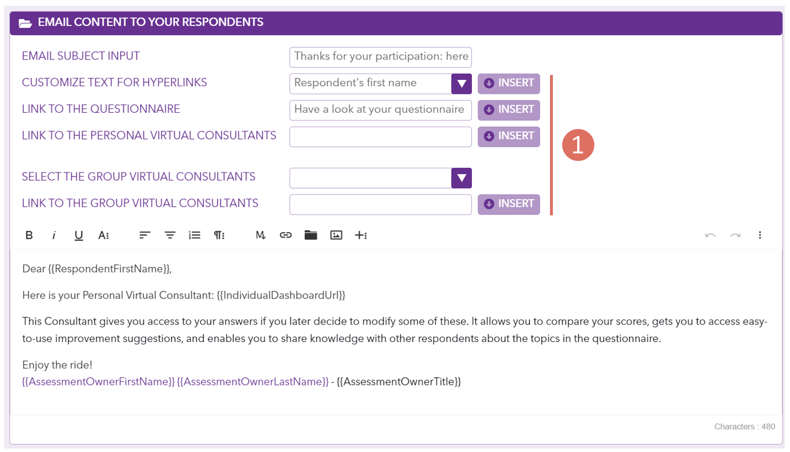Apply italic formatting in editor toolbar
The image size is (790, 452).
[54, 235]
